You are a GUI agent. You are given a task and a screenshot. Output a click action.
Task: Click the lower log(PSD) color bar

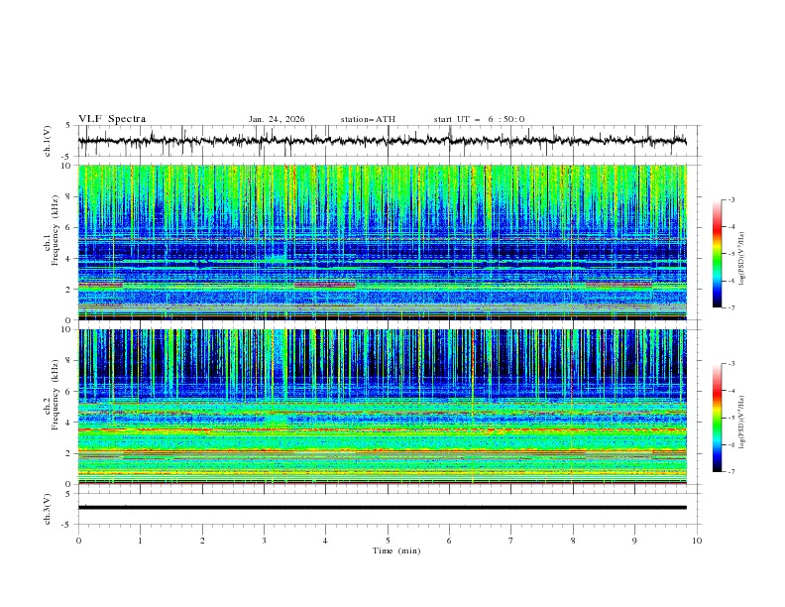click(x=717, y=418)
